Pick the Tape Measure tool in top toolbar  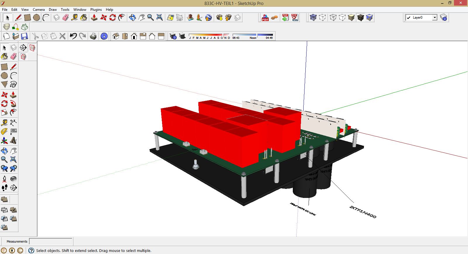pyautogui.click(x=75, y=18)
